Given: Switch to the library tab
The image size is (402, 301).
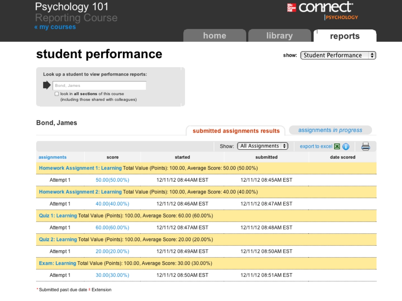Looking at the screenshot, I should pos(279,36).
